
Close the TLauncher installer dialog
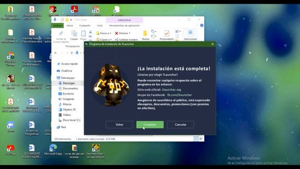(212, 44)
